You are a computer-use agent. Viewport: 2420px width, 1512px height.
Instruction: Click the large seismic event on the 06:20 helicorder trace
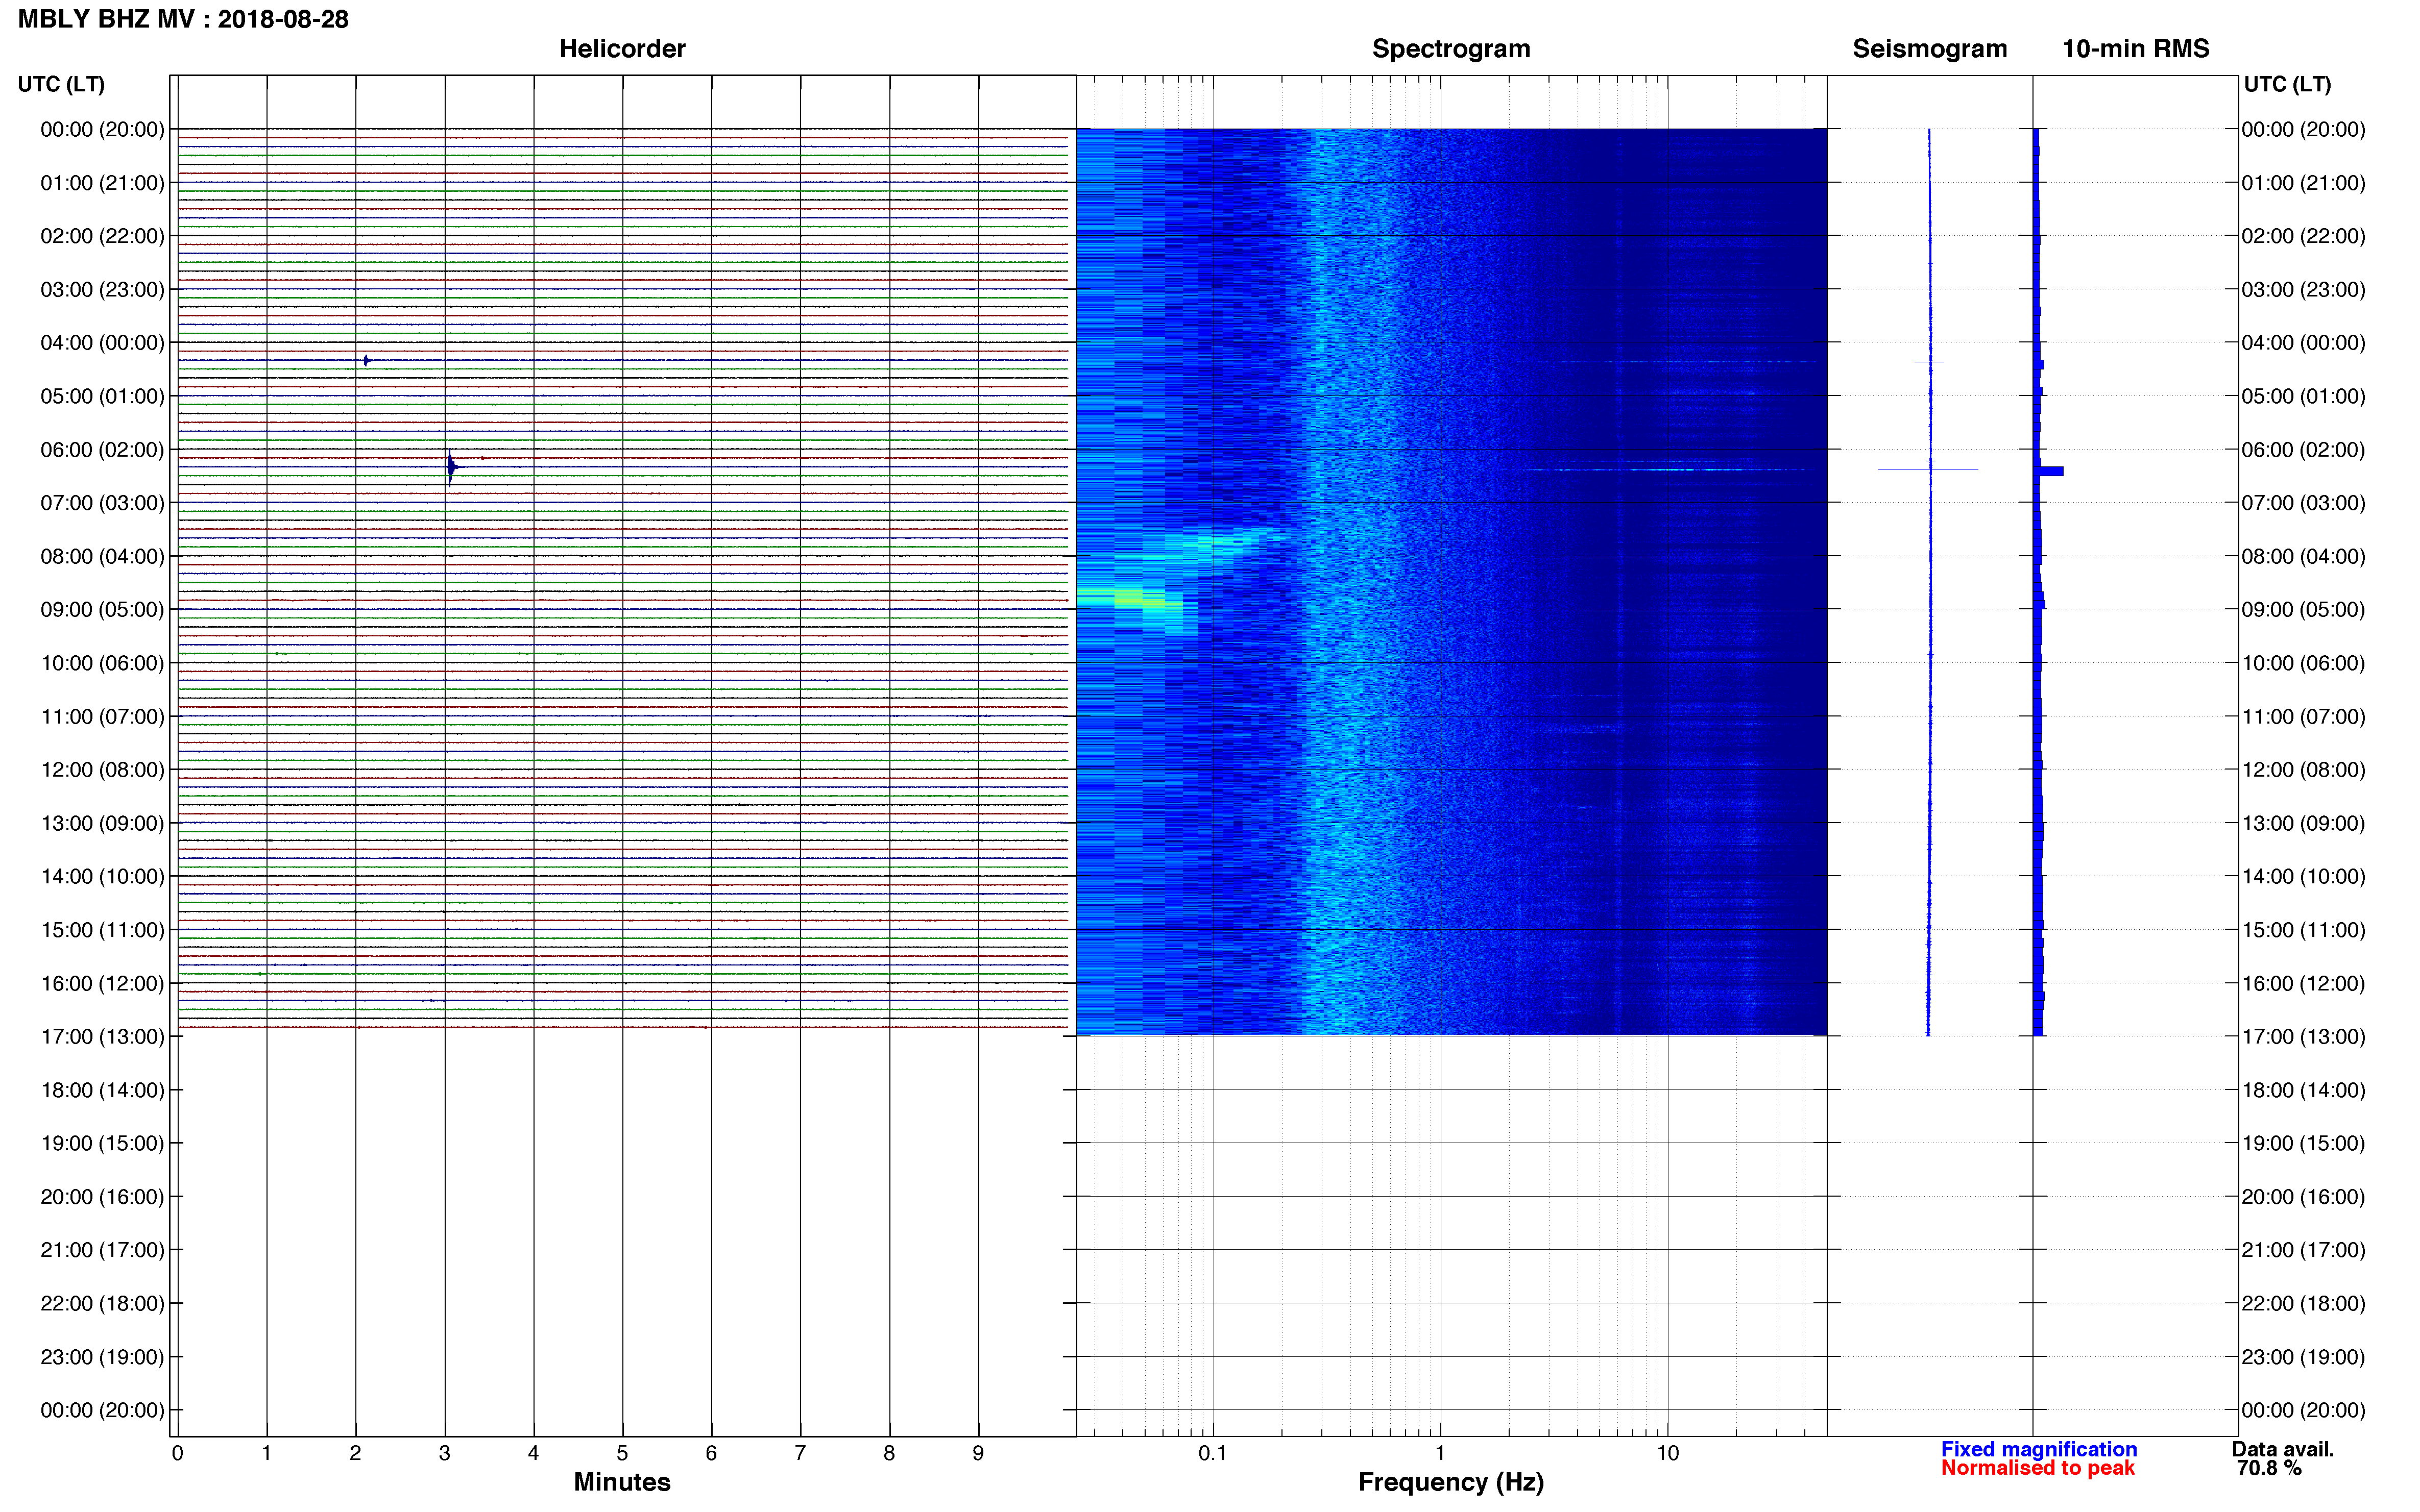click(x=451, y=467)
